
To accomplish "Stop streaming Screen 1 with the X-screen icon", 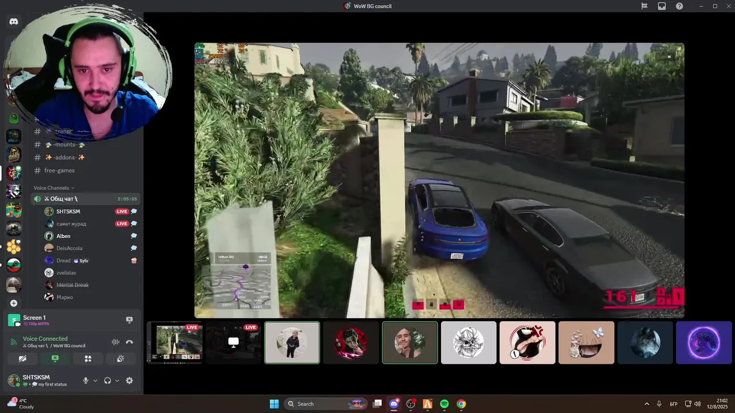I will pyautogui.click(x=129, y=320).
